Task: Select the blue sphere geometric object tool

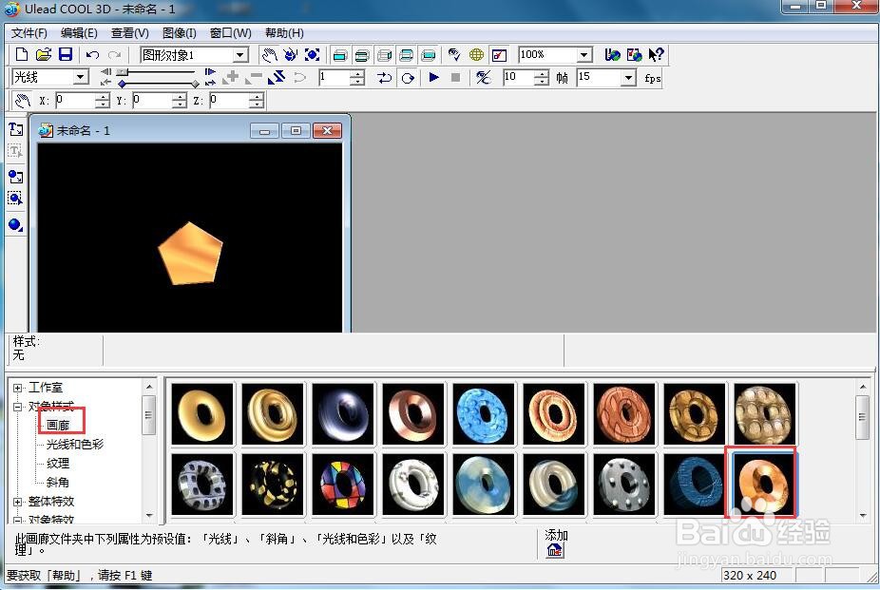Action: 15,225
